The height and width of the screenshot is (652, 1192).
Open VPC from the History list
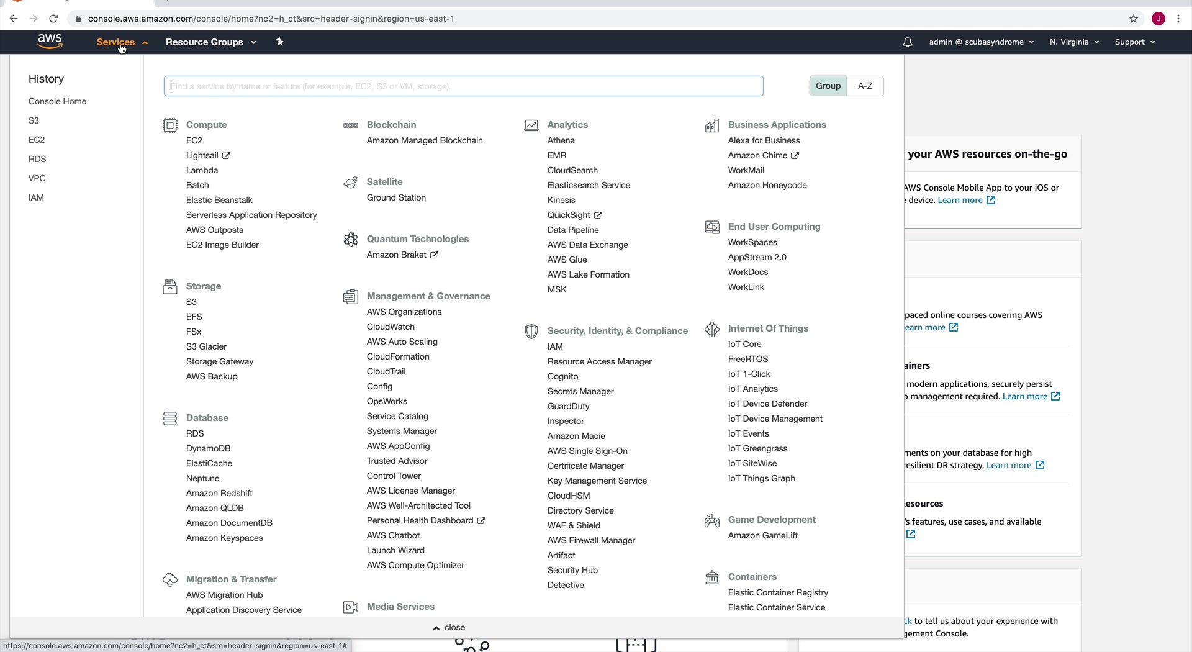click(x=37, y=178)
